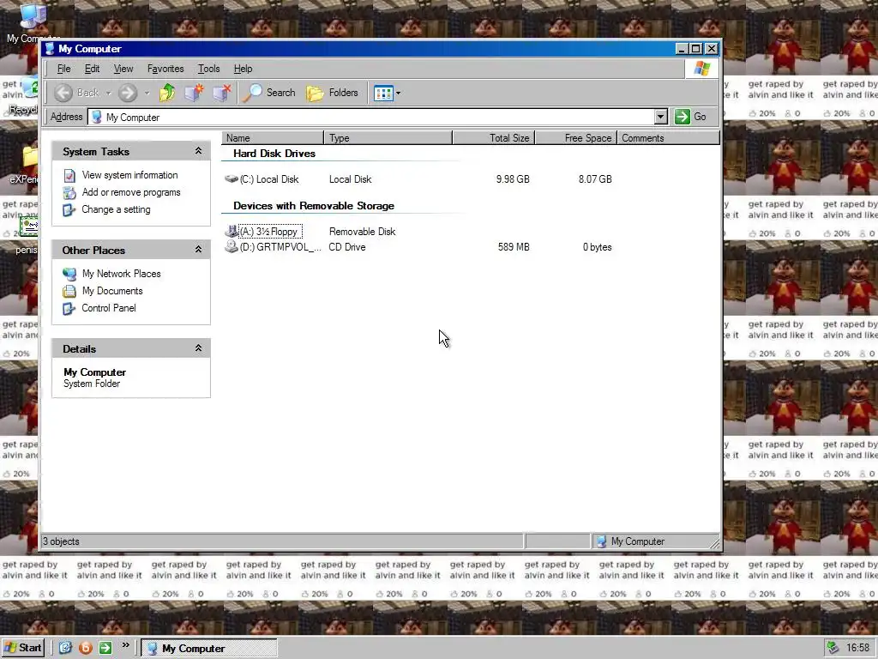
Task: Click the (D:) GRTMPVOL_... name
Action: pyautogui.click(x=280, y=247)
